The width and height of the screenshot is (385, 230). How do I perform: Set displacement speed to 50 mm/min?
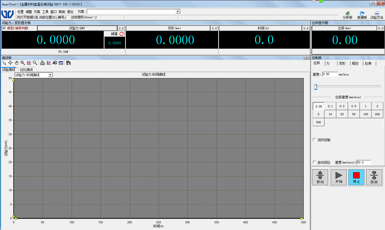point(354,114)
